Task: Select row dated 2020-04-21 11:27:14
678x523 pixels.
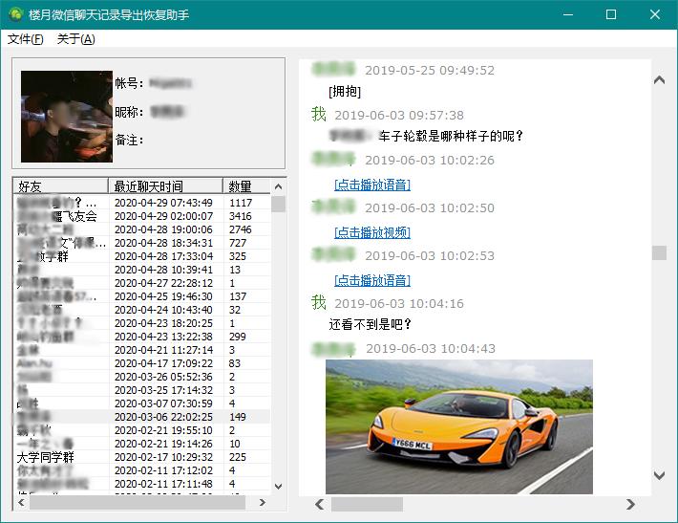Action: point(142,350)
